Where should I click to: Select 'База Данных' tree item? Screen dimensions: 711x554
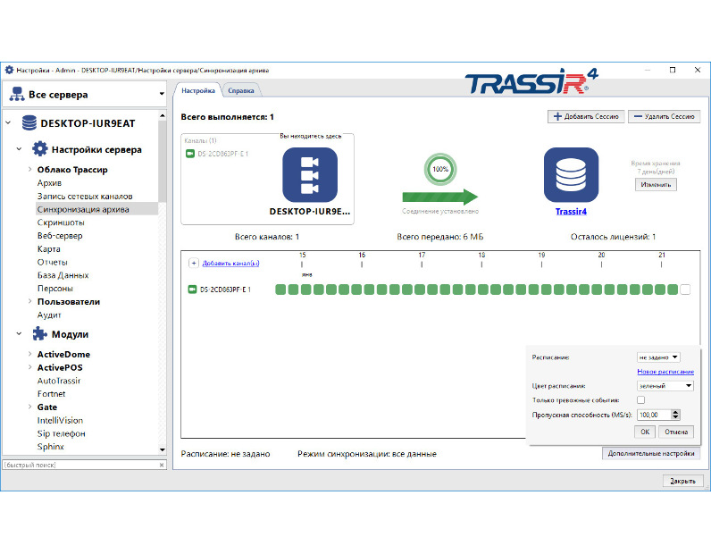(x=63, y=275)
